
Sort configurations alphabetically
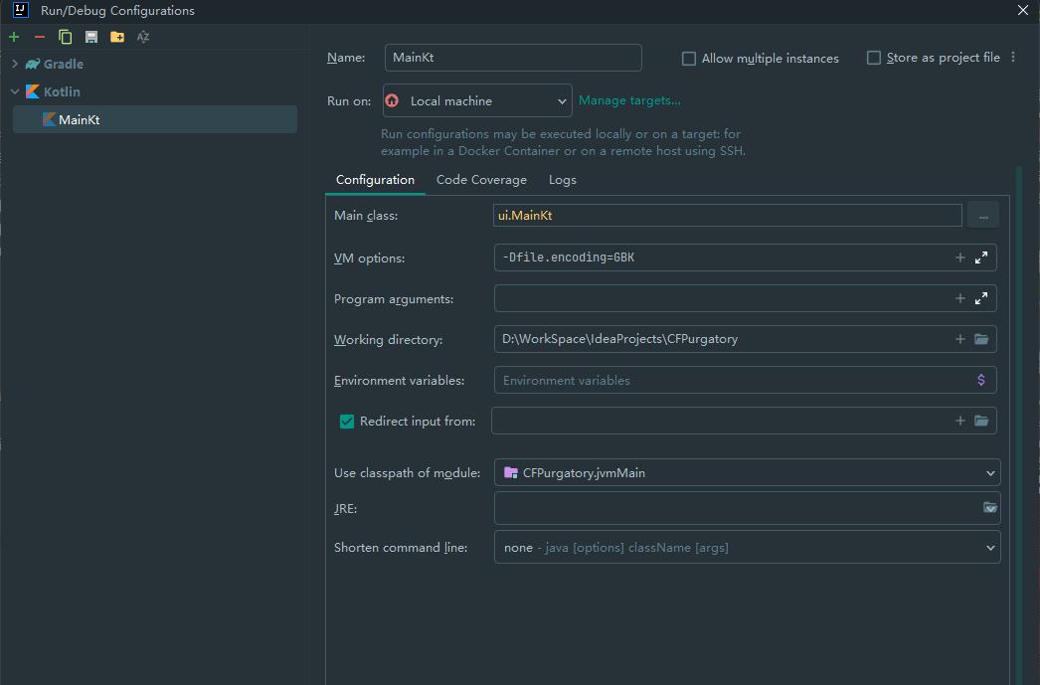pyautogui.click(x=143, y=37)
